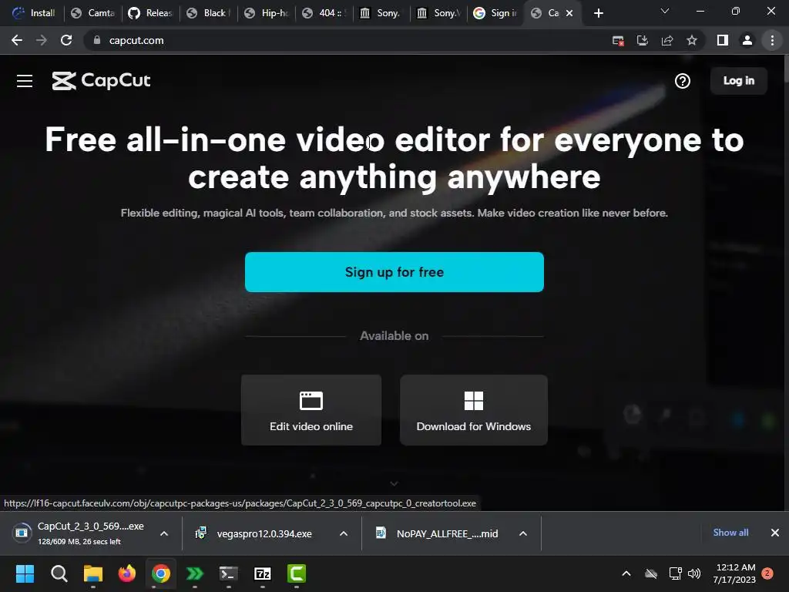Switch to the 404 tab
Viewport: 789px width, 592px height.
pos(324,13)
